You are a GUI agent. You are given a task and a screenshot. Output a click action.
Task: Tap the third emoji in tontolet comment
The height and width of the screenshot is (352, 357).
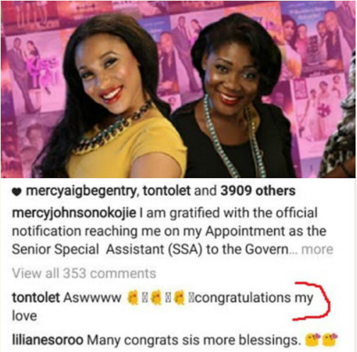[x=180, y=298]
